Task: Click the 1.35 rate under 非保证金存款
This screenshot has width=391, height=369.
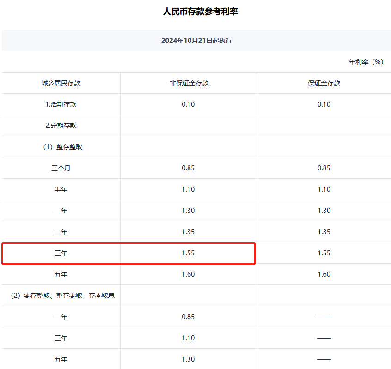Action: [x=188, y=232]
